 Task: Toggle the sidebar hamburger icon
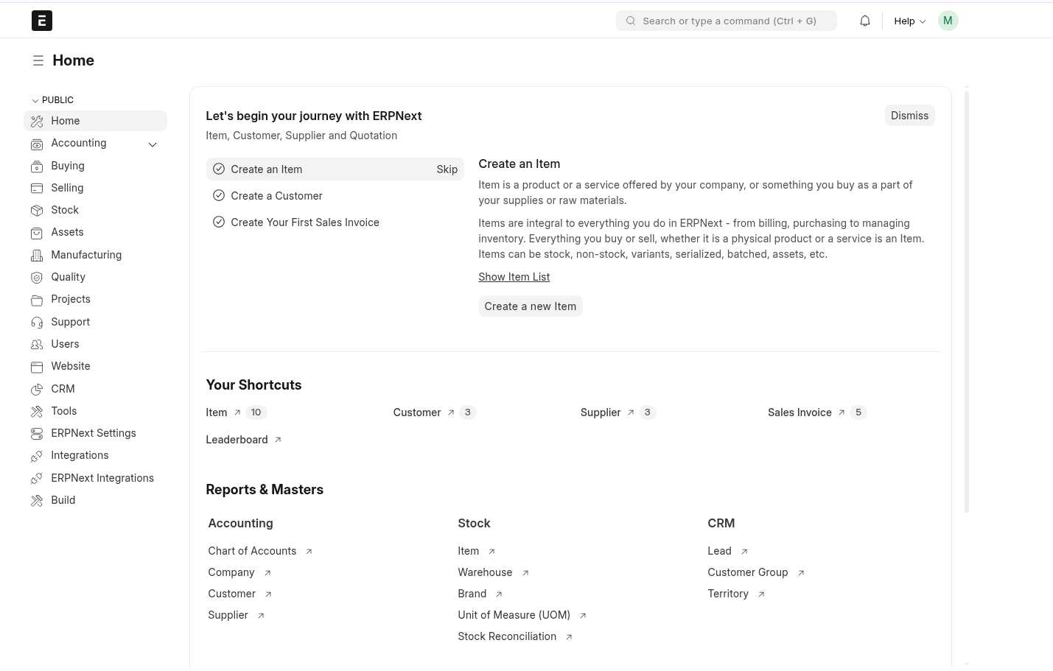pos(38,60)
